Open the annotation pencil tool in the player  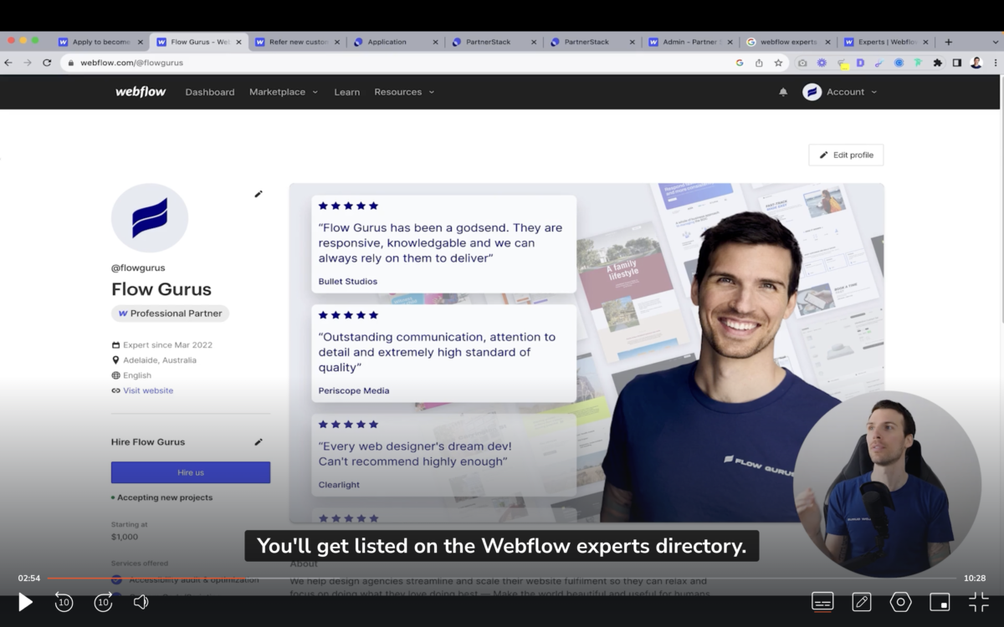pos(861,602)
